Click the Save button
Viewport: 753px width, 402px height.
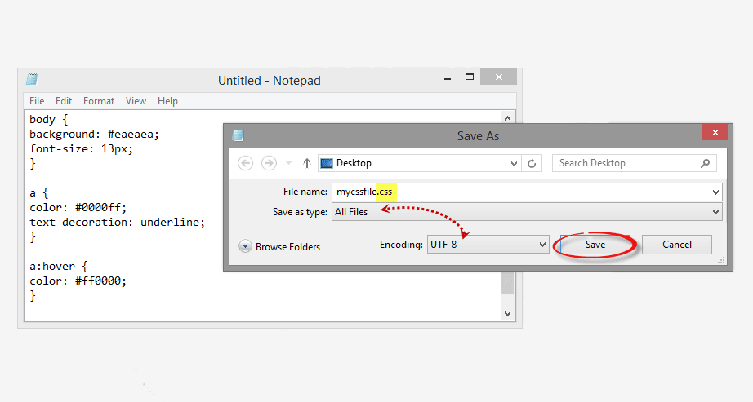pos(595,245)
